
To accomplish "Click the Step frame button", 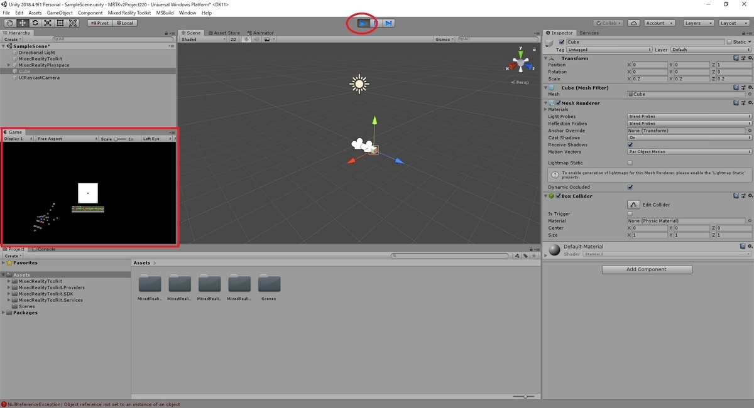I will pos(388,23).
